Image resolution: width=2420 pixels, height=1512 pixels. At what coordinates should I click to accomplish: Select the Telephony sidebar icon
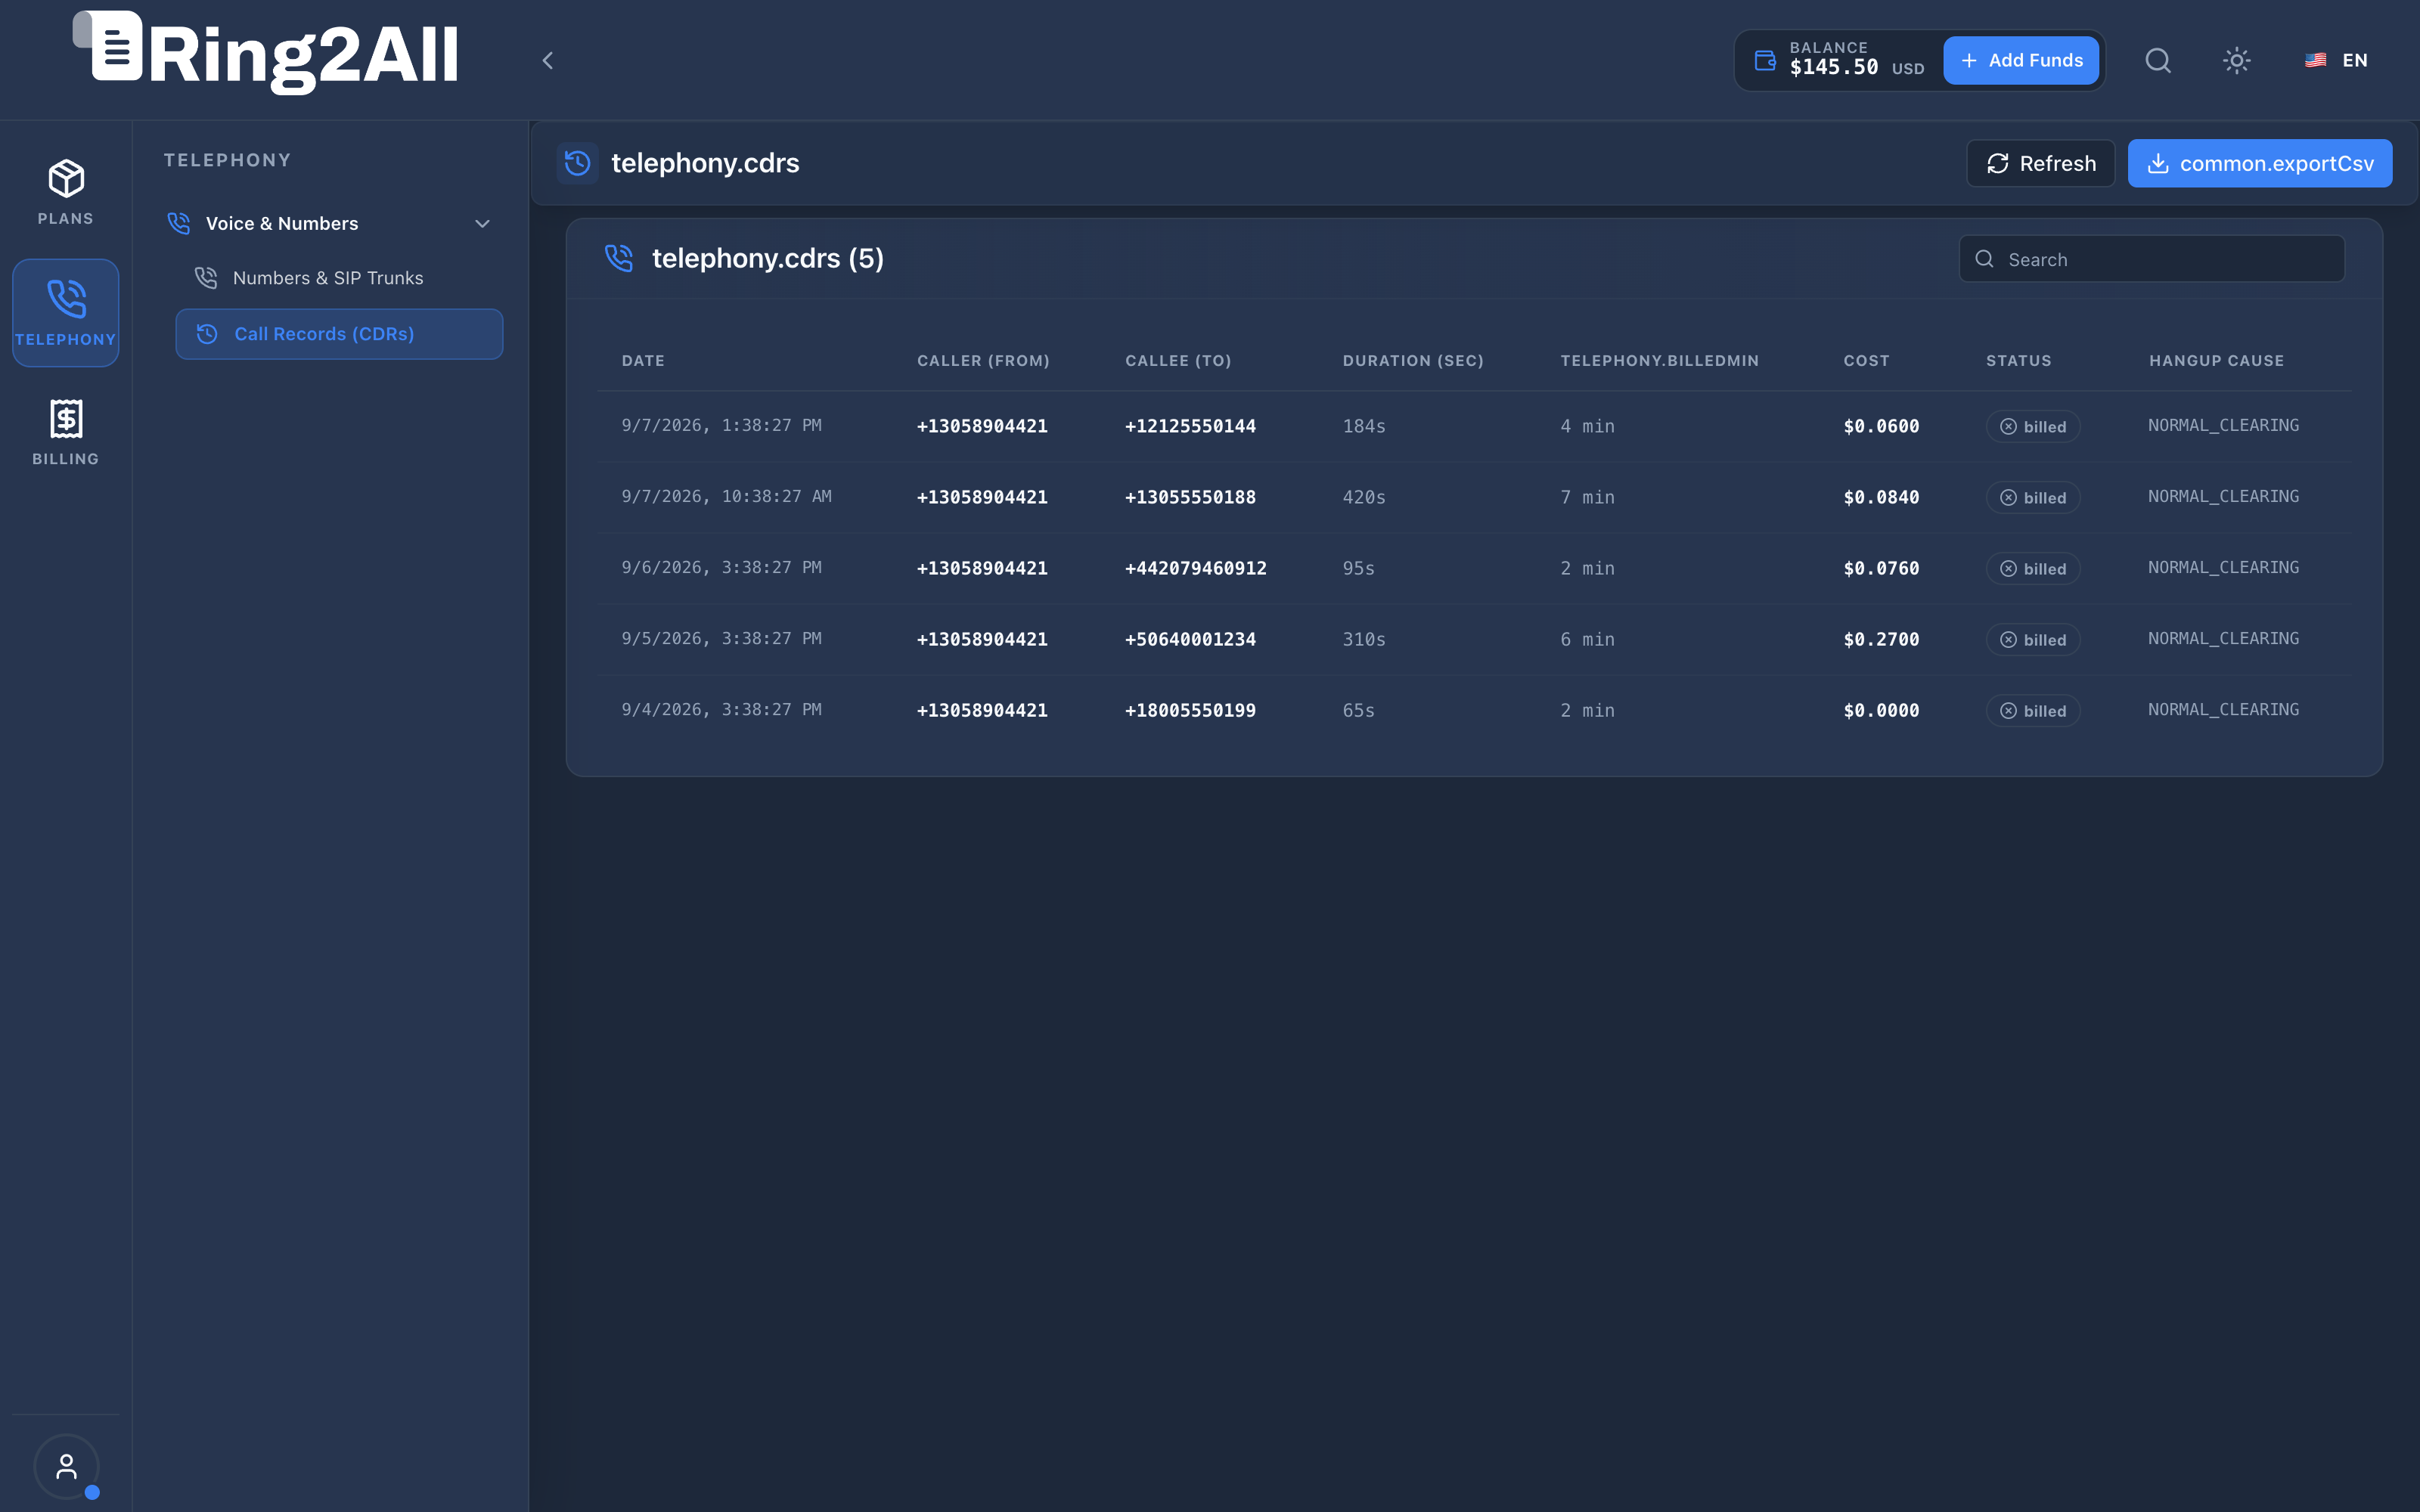[x=66, y=313]
